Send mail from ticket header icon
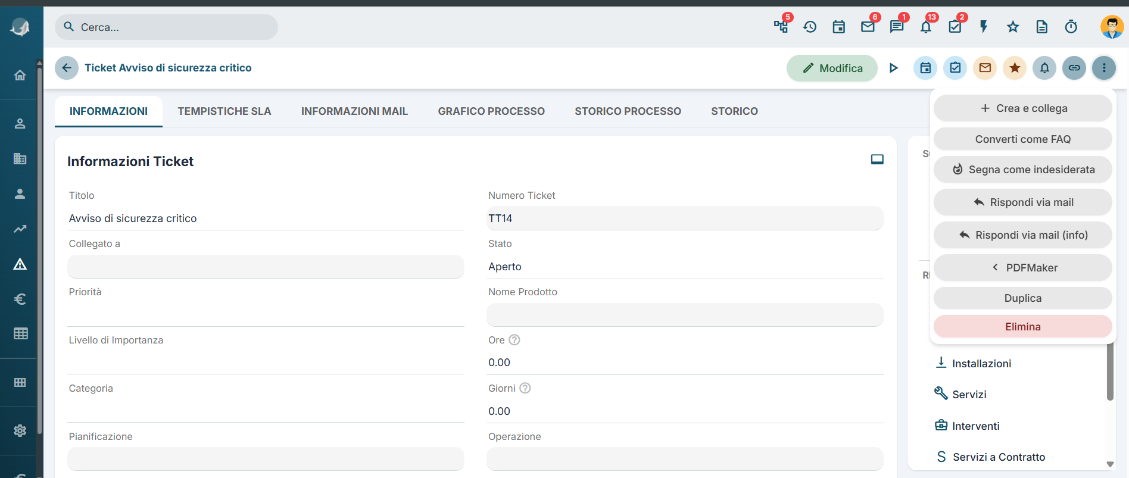This screenshot has height=478, width=1129. [985, 68]
